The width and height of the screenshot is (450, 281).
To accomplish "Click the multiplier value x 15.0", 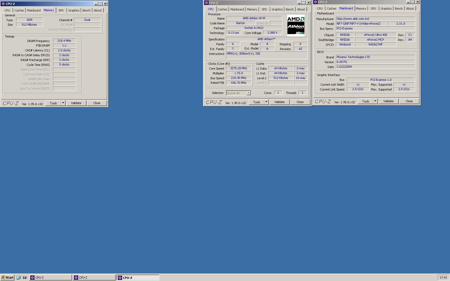I will (x=239, y=73).
